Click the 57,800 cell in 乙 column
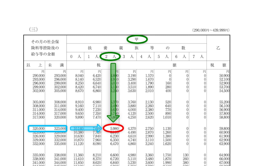 pyautogui.click(x=224, y=113)
